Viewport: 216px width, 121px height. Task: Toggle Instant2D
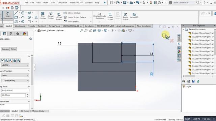click(134, 15)
